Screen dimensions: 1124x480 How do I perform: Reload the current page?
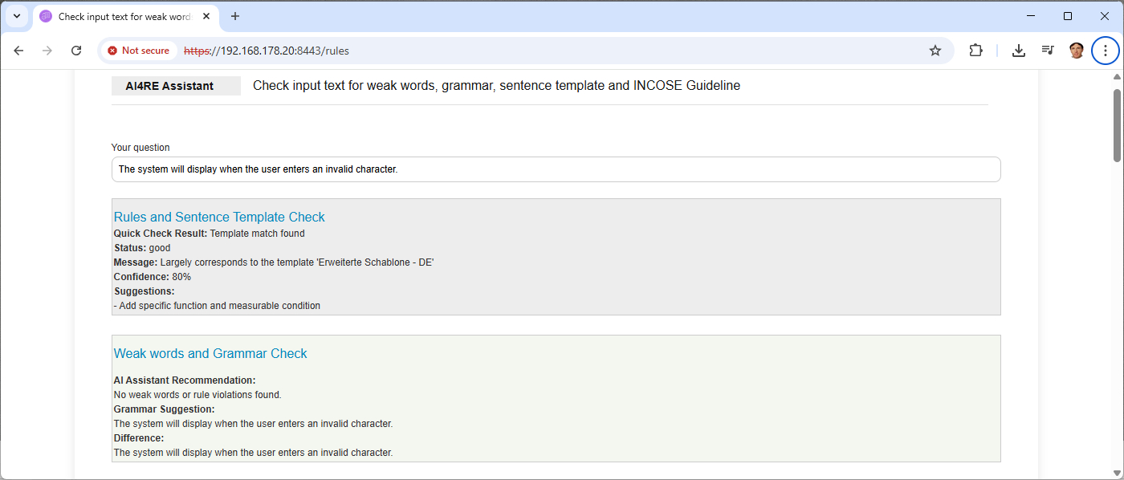coord(76,50)
